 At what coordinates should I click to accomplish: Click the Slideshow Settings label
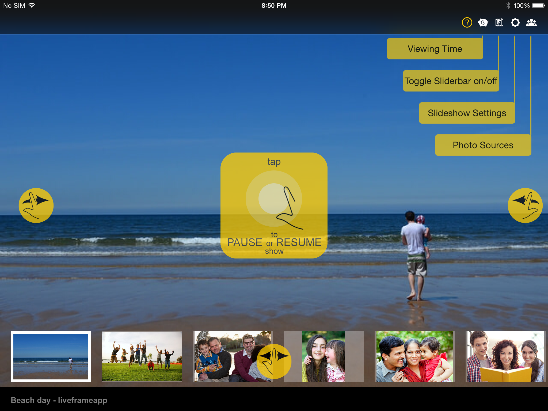point(467,113)
